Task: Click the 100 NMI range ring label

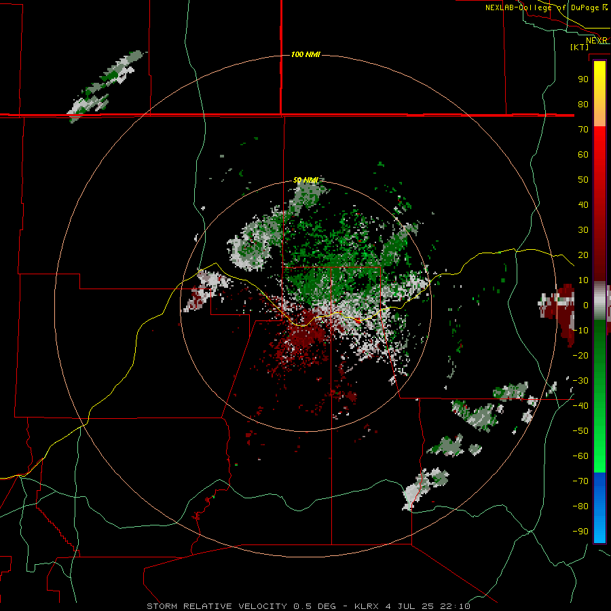Action: click(305, 54)
